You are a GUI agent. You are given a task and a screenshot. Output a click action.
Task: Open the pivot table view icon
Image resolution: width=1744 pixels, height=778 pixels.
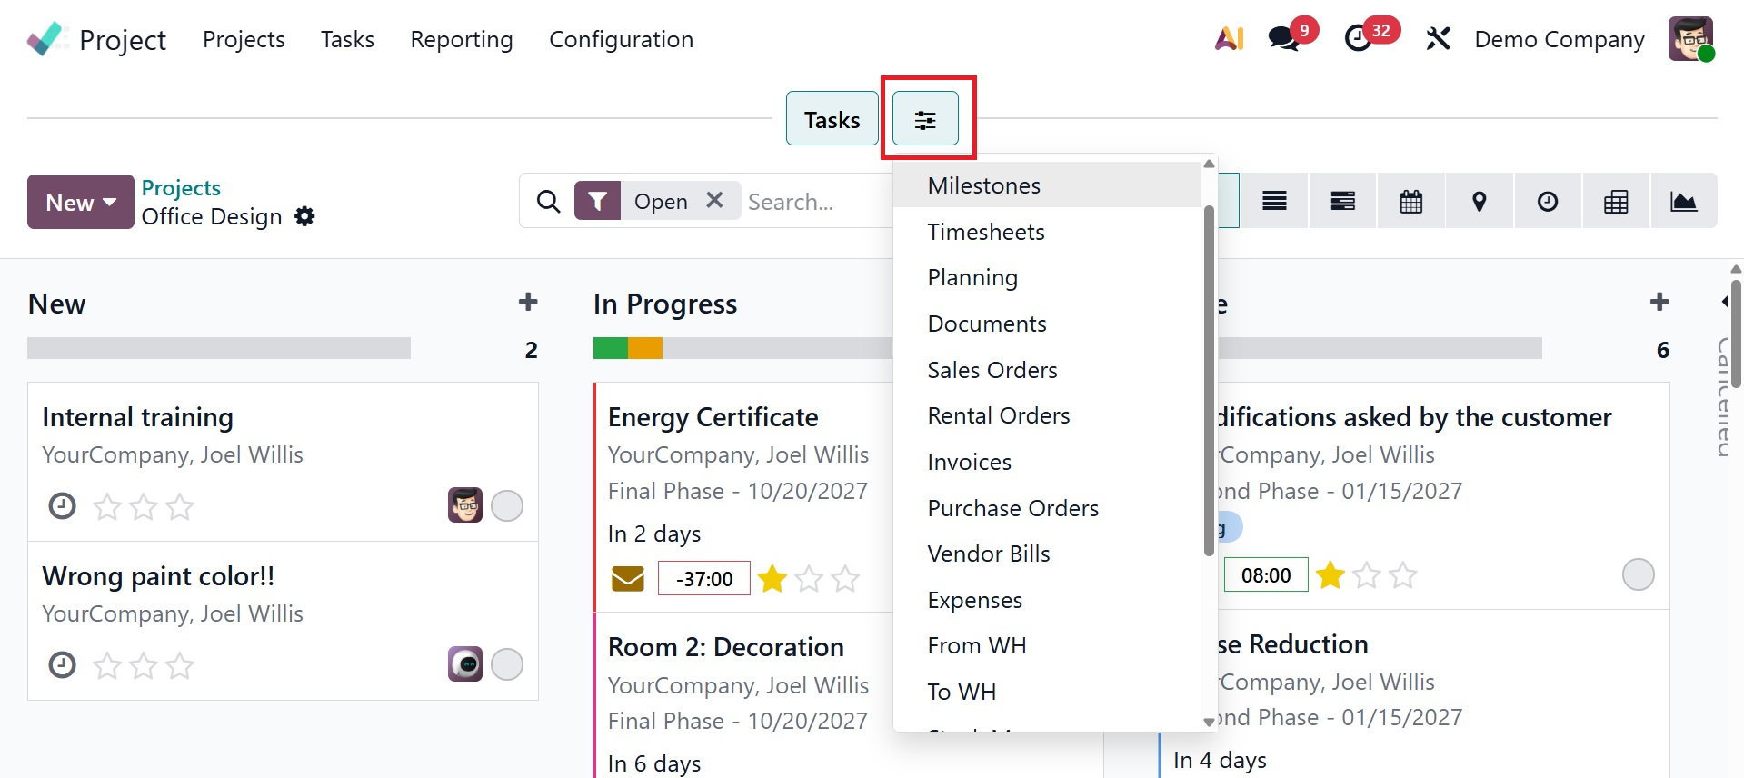(1615, 201)
